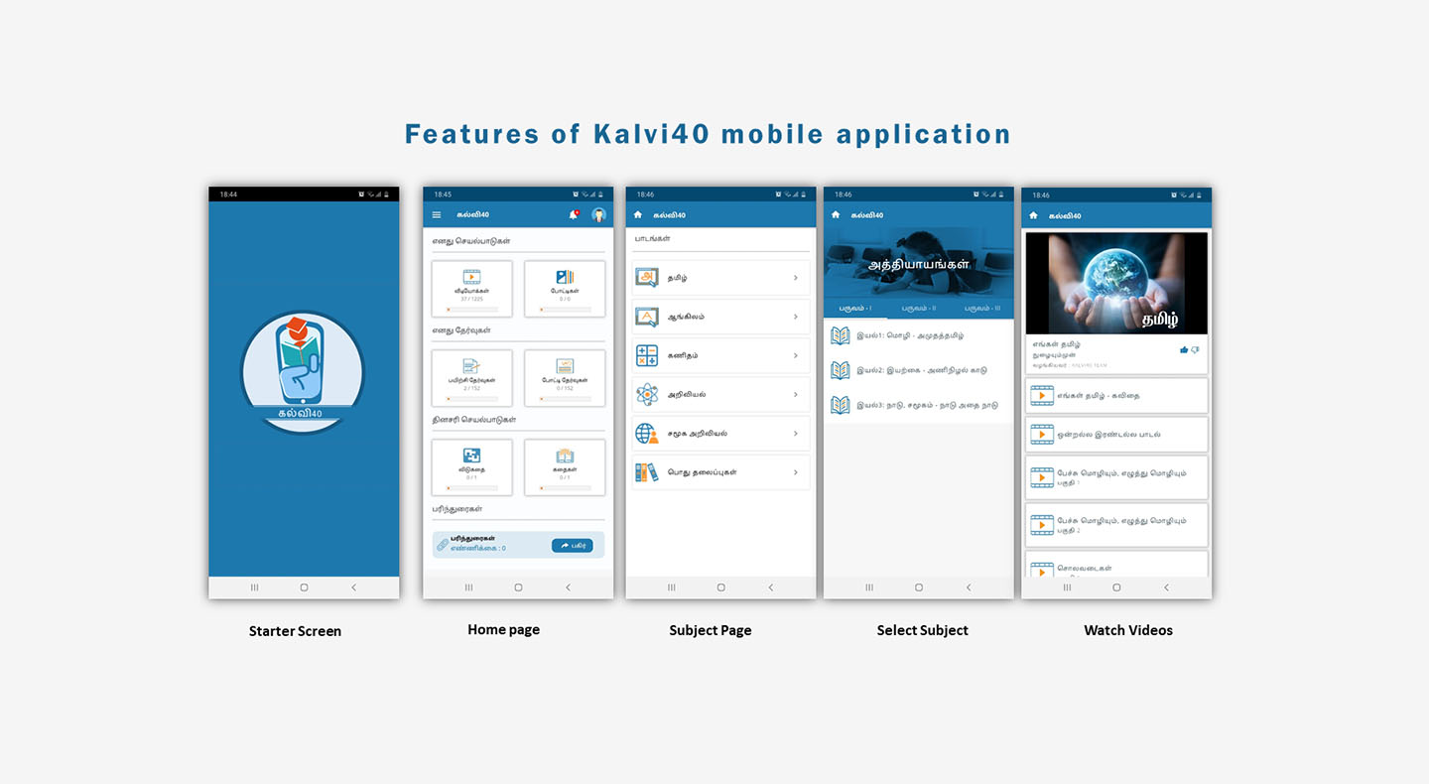Tap Android back button on Home page
The height and width of the screenshot is (784, 1429).
tap(568, 588)
